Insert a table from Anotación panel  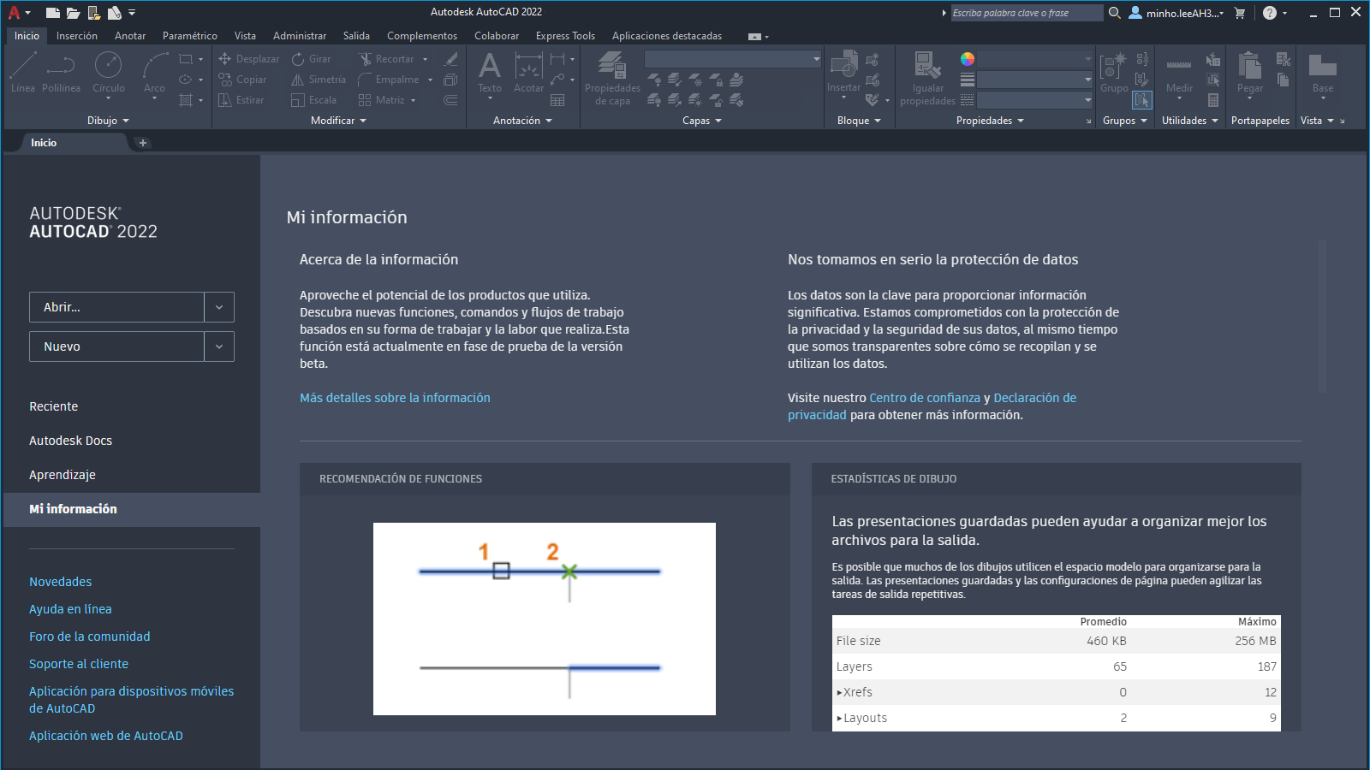point(557,100)
